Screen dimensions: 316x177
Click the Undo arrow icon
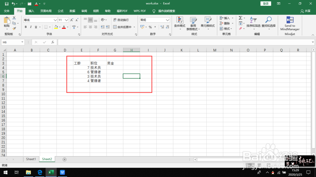[x=13, y=3]
